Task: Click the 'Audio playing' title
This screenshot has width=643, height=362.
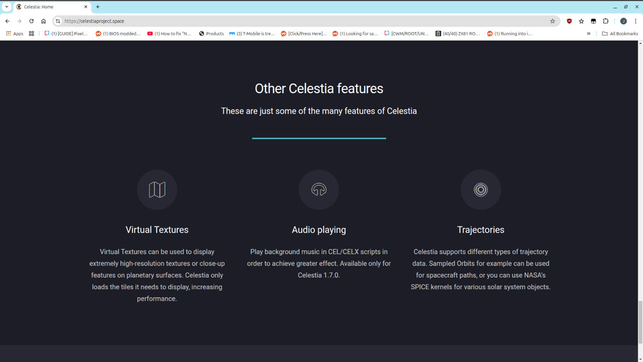Action: click(x=319, y=230)
